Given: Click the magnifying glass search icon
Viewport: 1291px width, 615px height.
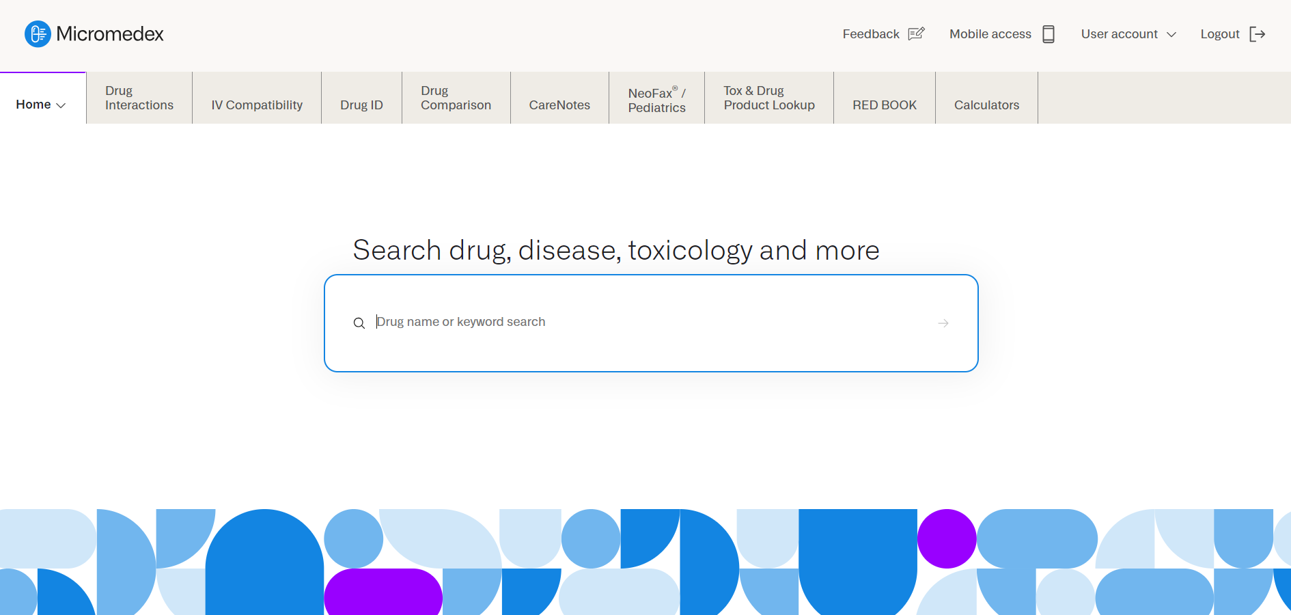Looking at the screenshot, I should [359, 323].
